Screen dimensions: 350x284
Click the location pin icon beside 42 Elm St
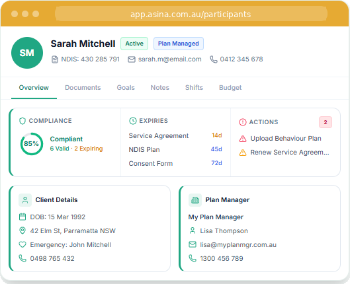[x=22, y=231]
